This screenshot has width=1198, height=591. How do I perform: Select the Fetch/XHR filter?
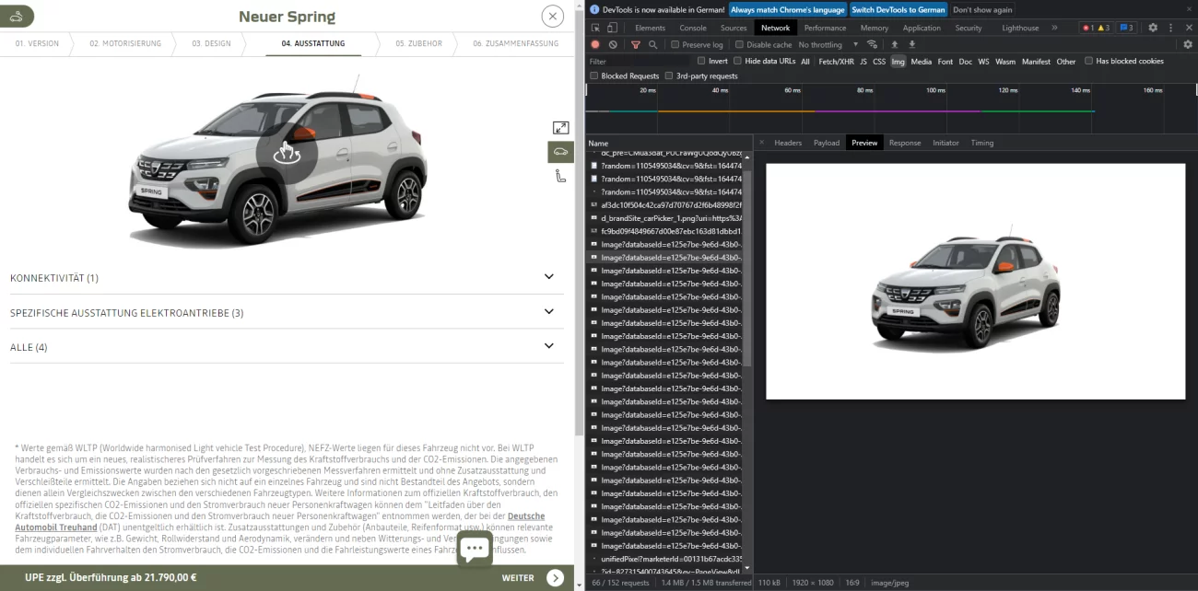836,62
